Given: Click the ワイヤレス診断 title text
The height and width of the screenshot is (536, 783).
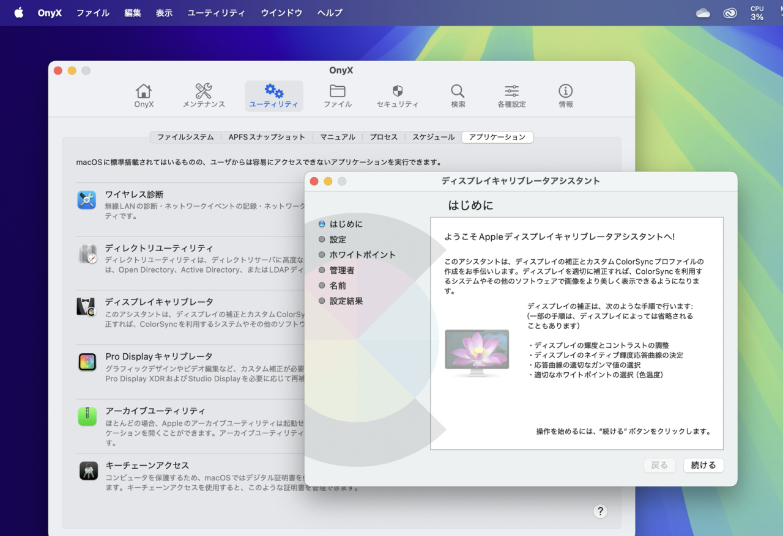Looking at the screenshot, I should 134,194.
